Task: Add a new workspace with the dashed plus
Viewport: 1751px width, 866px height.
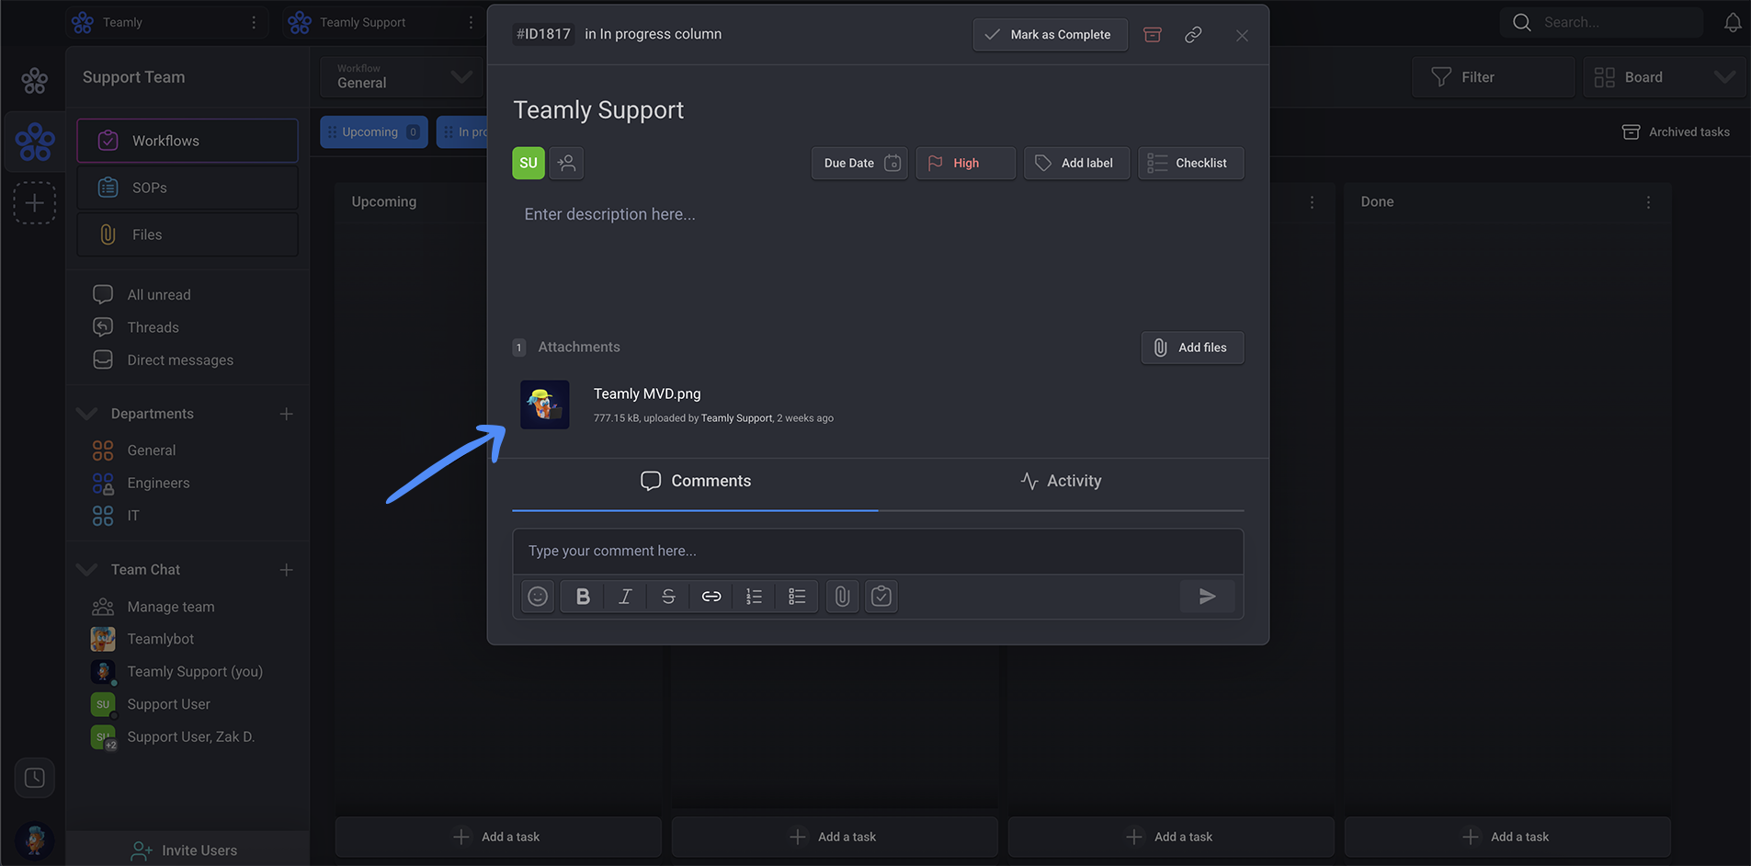Action: tap(34, 203)
